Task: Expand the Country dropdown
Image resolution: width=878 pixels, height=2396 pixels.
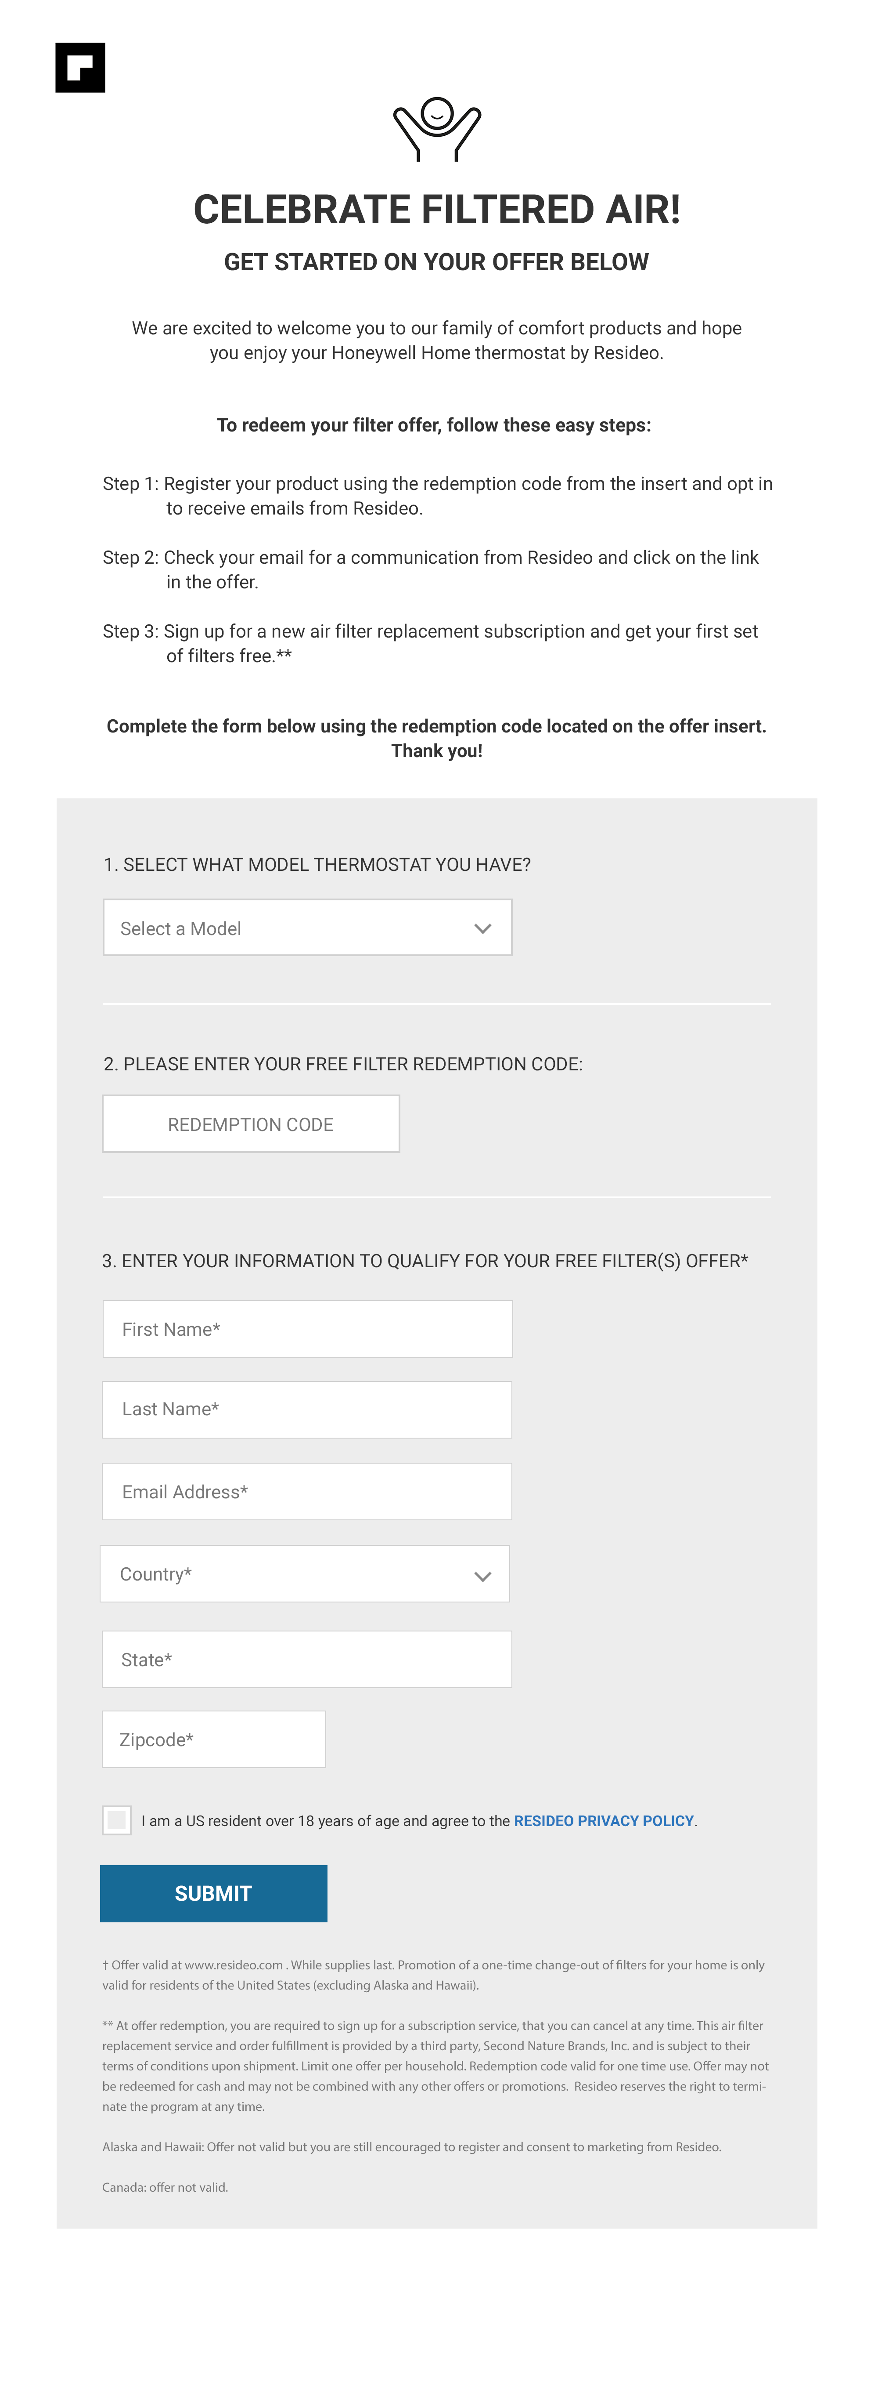Action: point(305,1574)
